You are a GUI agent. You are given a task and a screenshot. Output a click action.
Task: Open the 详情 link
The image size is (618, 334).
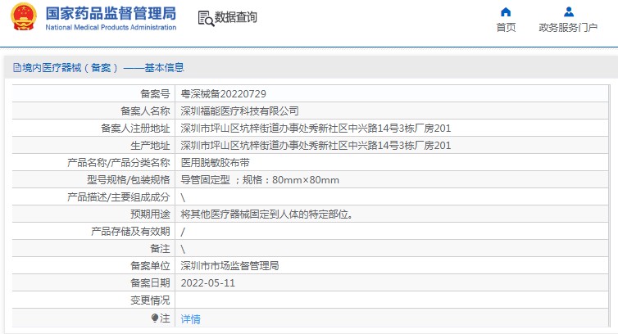point(190,318)
